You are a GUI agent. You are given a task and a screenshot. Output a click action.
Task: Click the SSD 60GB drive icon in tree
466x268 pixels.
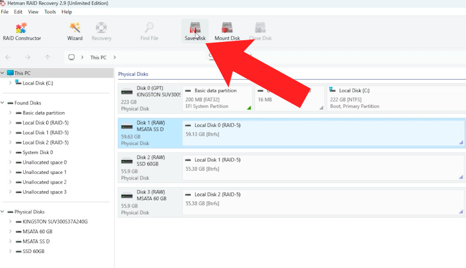pyautogui.click(x=19, y=251)
